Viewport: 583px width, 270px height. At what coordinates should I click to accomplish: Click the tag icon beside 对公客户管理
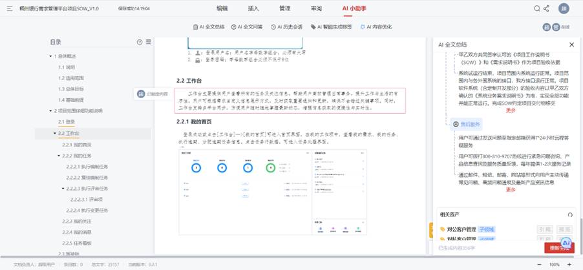coord(443,229)
